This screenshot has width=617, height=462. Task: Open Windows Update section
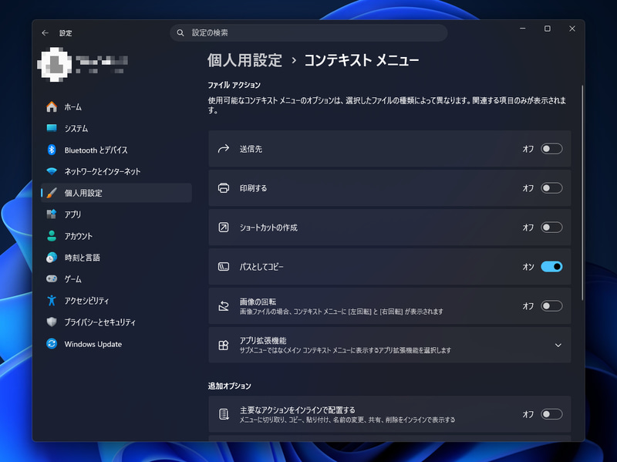click(x=116, y=344)
